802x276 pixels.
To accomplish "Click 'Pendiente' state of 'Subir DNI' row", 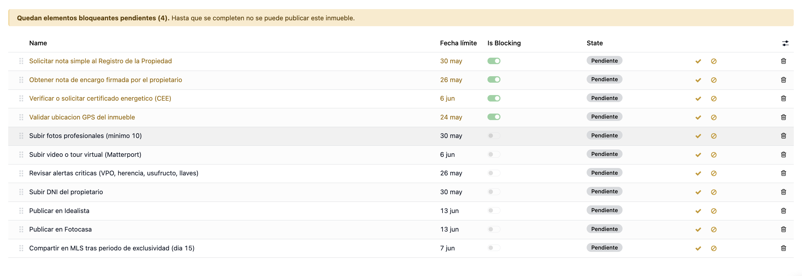I will coord(604,192).
